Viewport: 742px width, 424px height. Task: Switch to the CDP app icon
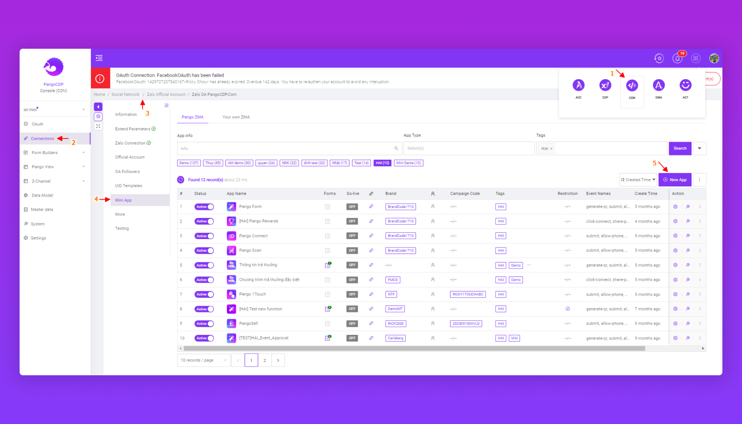(605, 86)
